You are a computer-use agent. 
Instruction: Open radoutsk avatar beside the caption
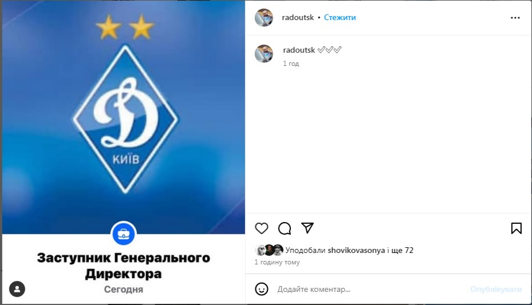tap(264, 54)
